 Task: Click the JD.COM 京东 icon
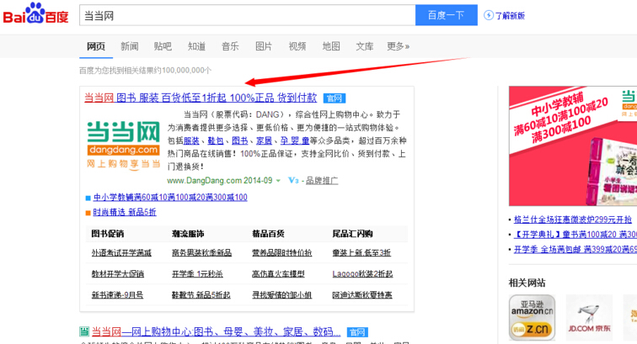pyautogui.click(x=589, y=318)
